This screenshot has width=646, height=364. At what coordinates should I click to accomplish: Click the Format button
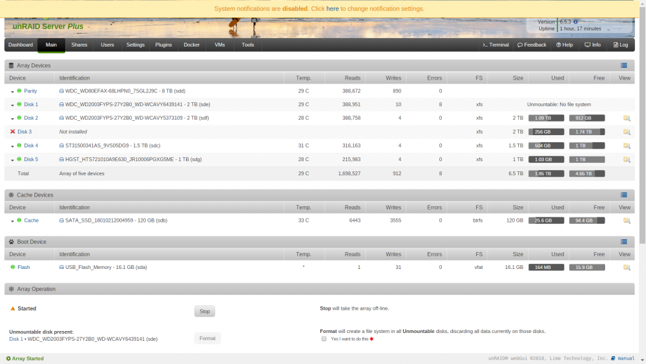207,338
